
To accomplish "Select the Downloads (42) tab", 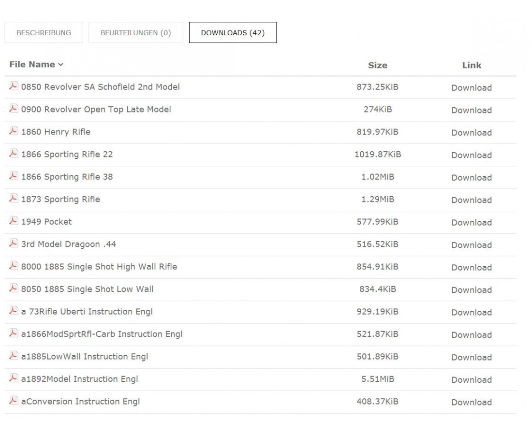I will [233, 33].
